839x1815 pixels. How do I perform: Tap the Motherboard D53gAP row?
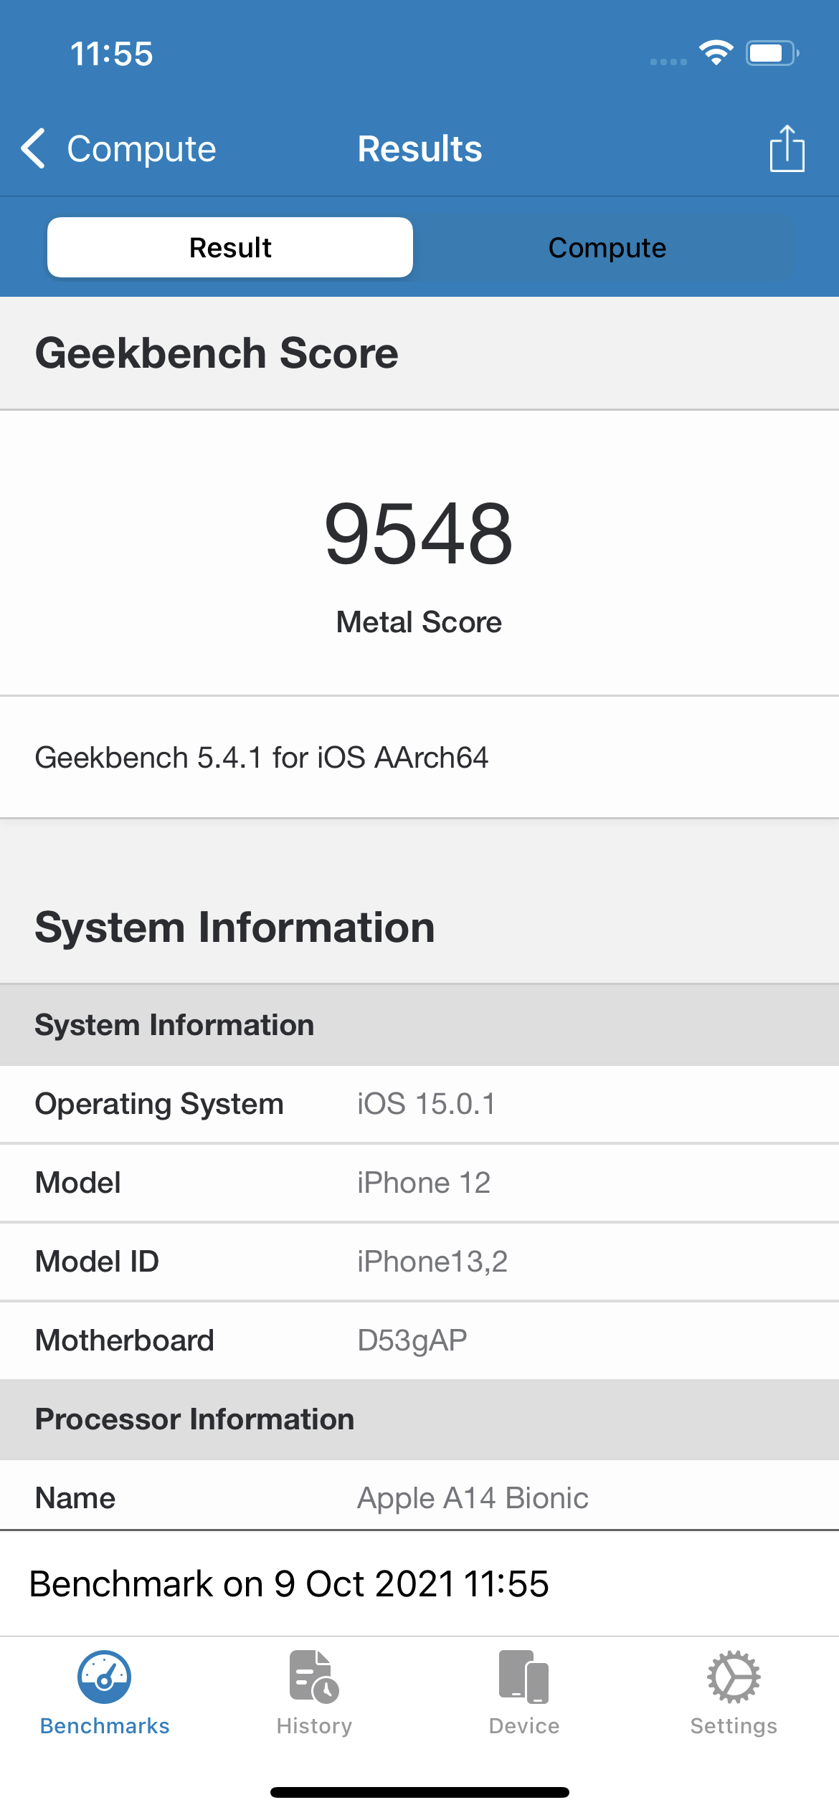(x=419, y=1340)
